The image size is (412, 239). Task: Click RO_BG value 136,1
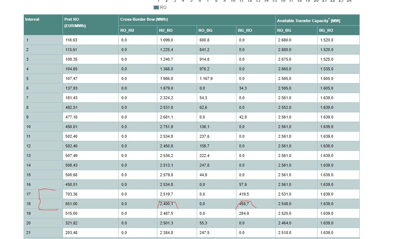click(205, 127)
